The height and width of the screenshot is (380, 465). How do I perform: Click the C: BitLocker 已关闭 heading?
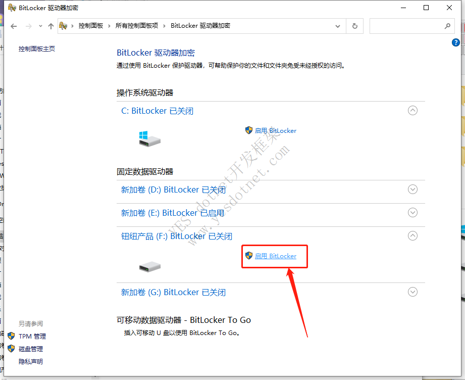(157, 111)
